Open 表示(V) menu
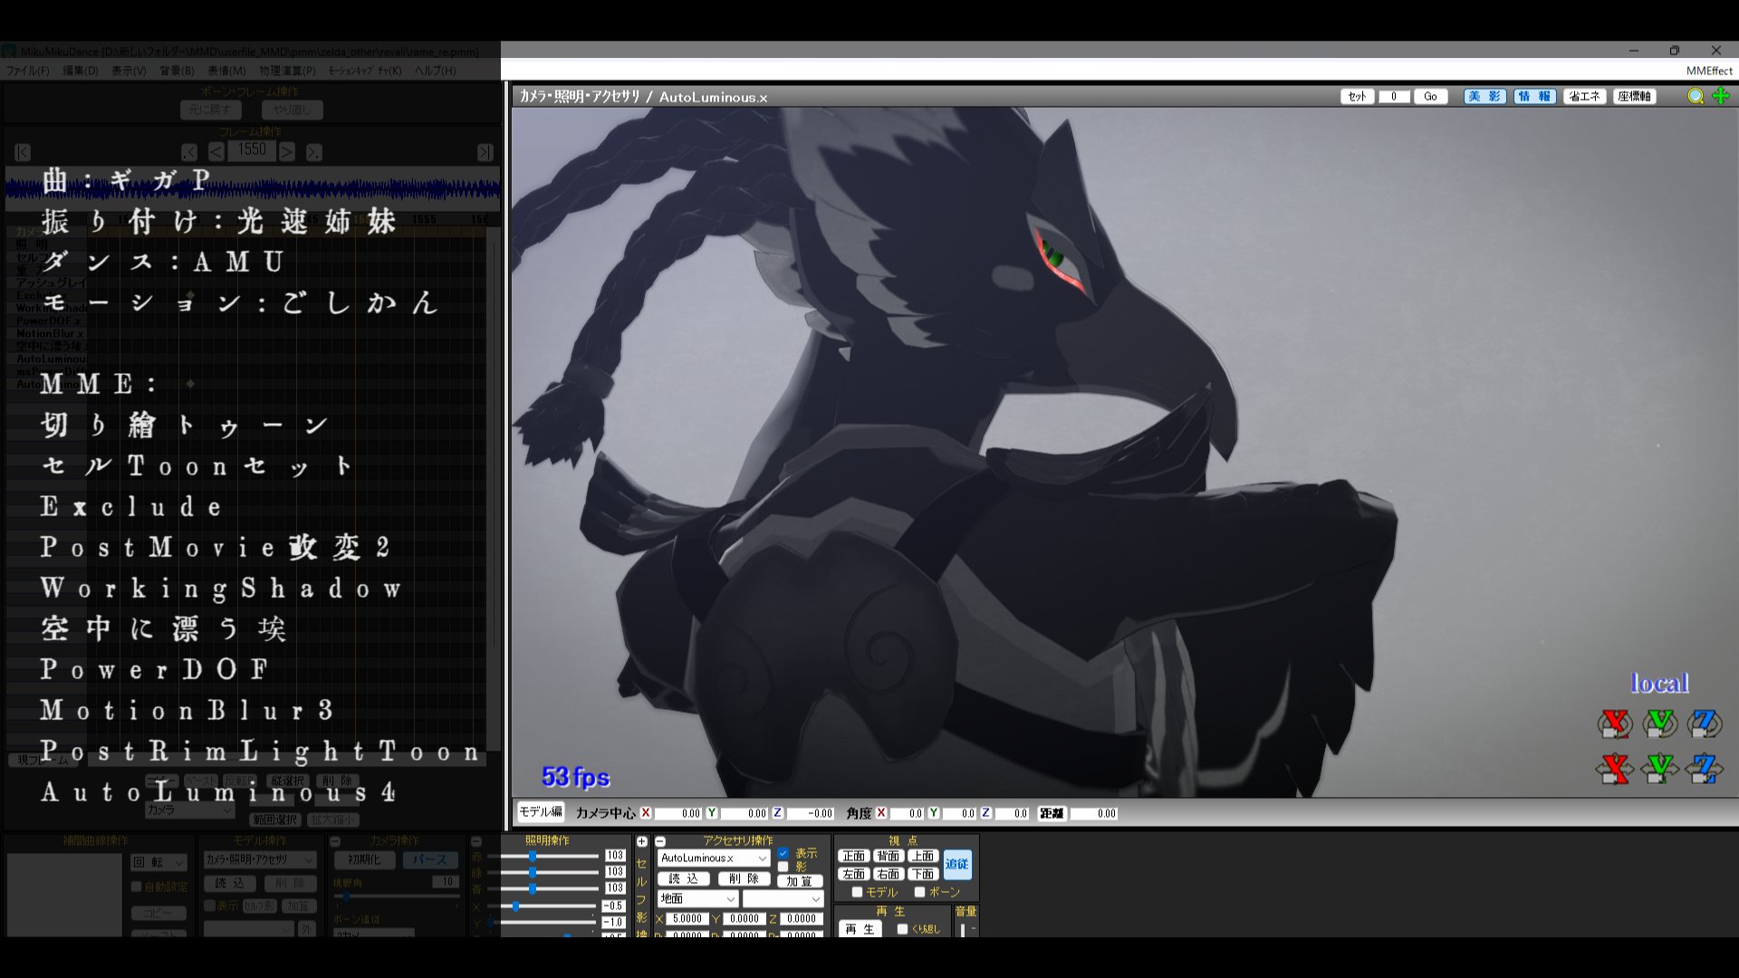 [129, 71]
